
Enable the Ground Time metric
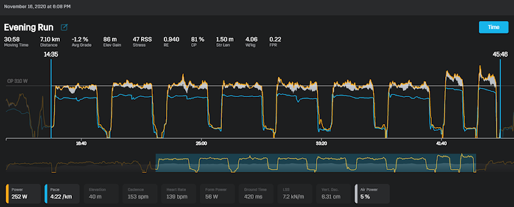(x=255, y=194)
